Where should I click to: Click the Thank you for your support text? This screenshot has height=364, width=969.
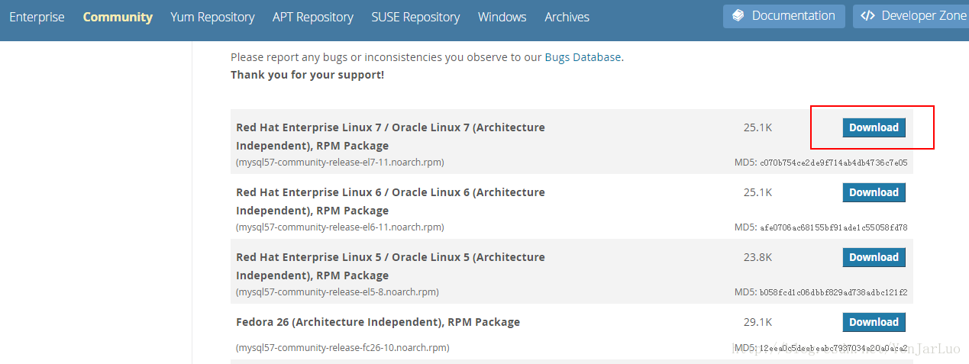coord(308,75)
